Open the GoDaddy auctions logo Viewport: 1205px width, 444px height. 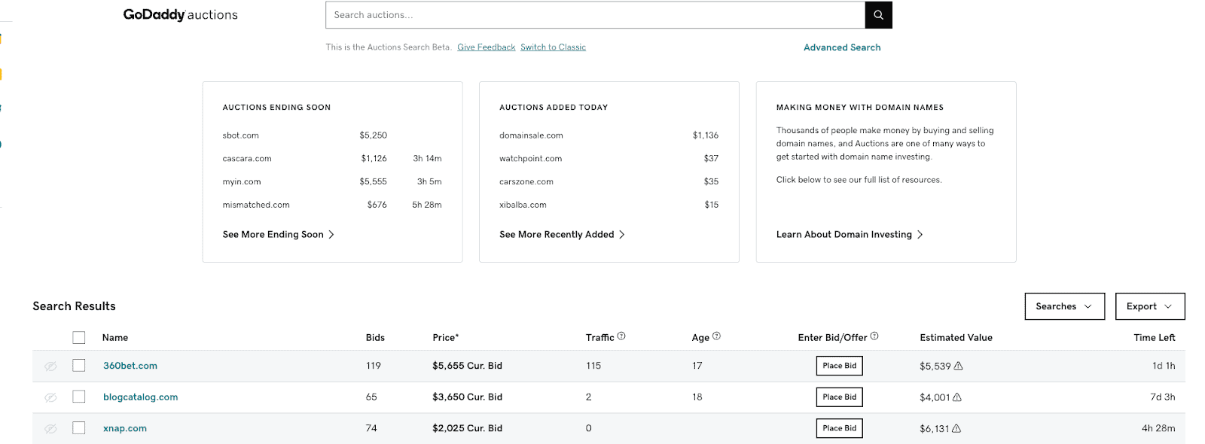coord(181,15)
